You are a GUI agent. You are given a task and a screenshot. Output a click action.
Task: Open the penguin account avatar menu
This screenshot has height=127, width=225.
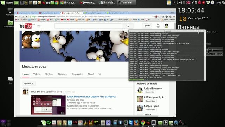[x=166, y=26]
